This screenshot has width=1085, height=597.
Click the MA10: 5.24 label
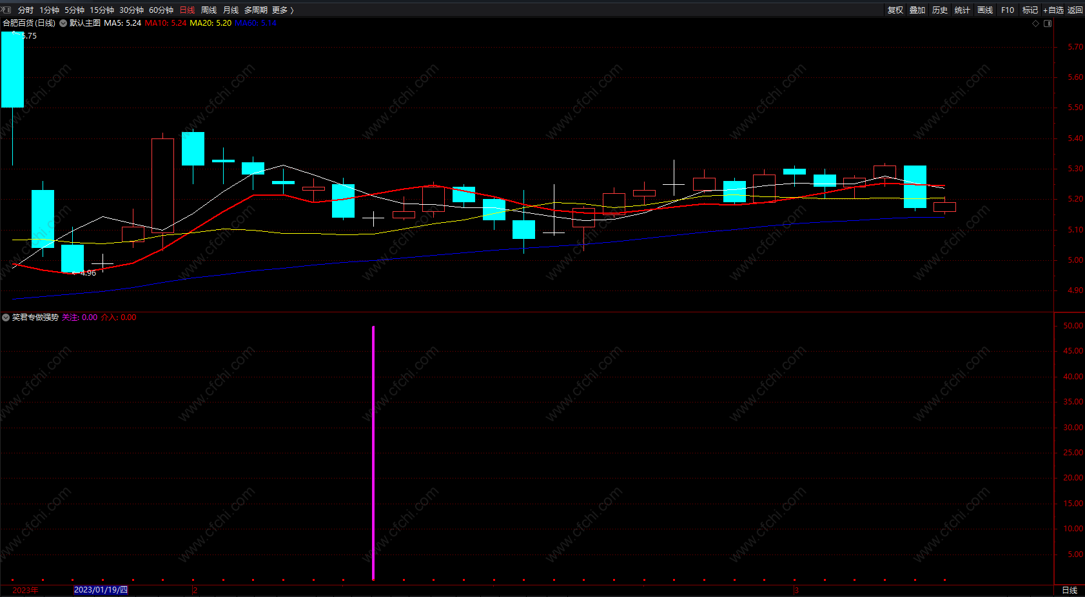166,23
